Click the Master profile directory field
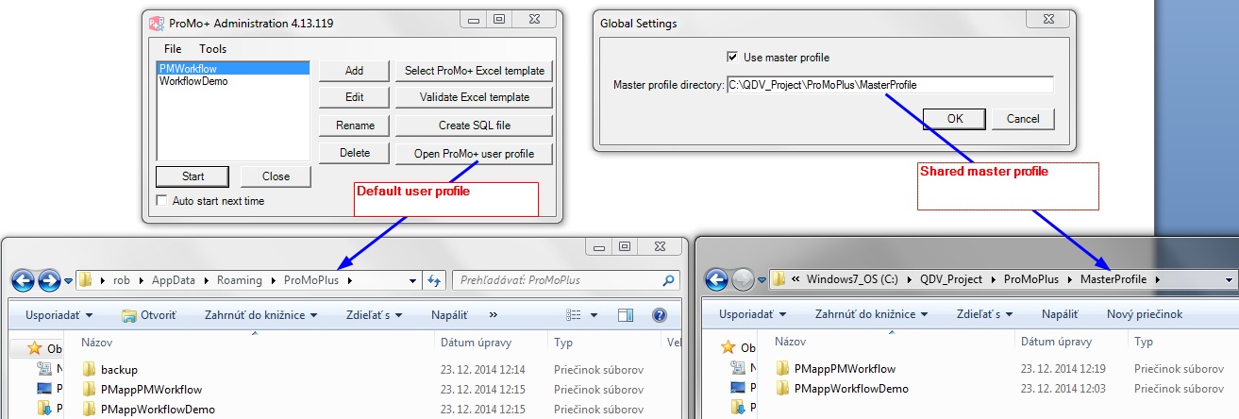The width and height of the screenshot is (1239, 419). click(x=889, y=85)
